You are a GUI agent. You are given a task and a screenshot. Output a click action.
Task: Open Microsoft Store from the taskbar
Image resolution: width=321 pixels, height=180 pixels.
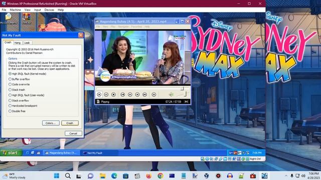click(125, 175)
